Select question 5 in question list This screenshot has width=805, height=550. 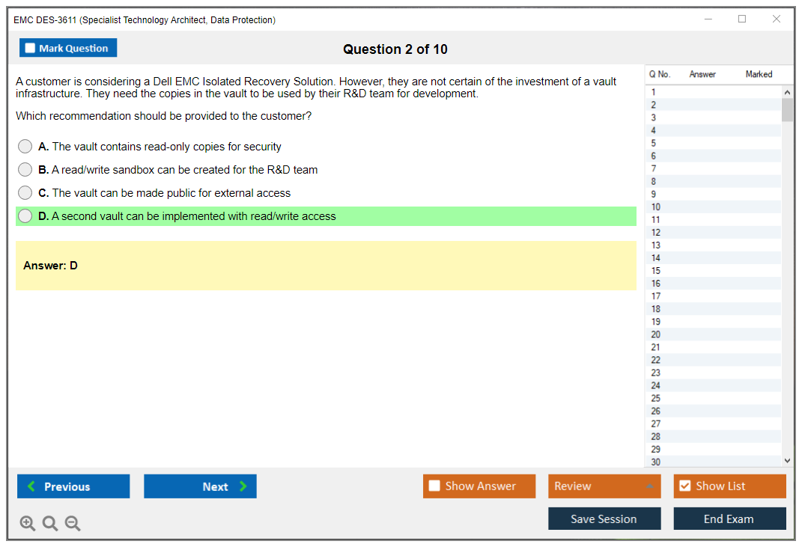(x=654, y=143)
